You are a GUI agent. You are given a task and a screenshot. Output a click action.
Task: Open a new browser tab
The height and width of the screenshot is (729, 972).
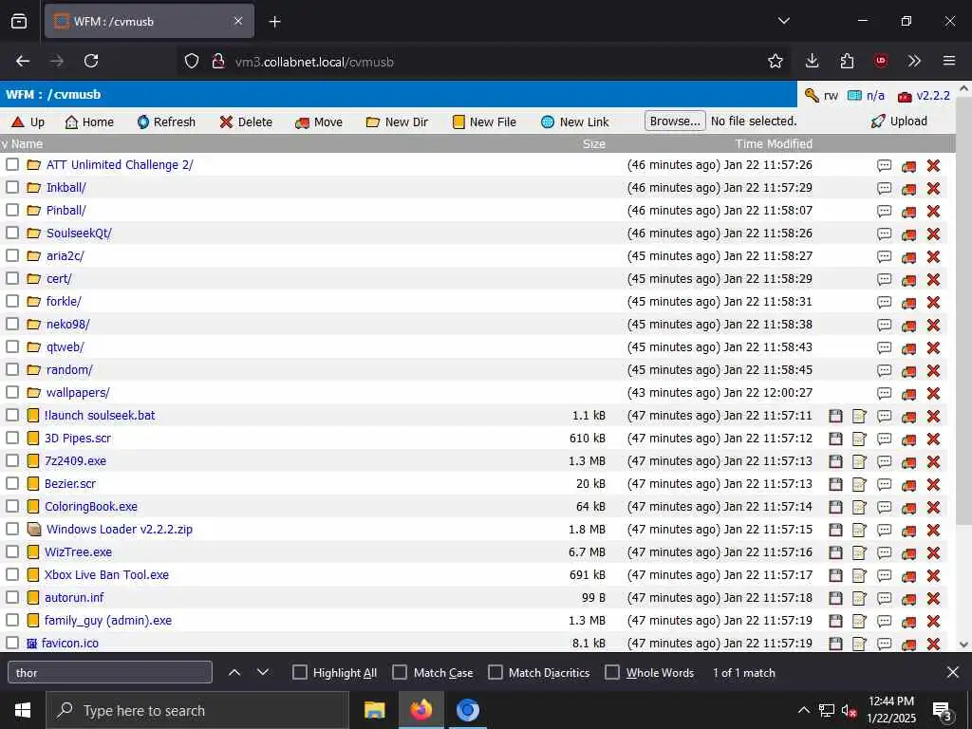click(x=274, y=22)
